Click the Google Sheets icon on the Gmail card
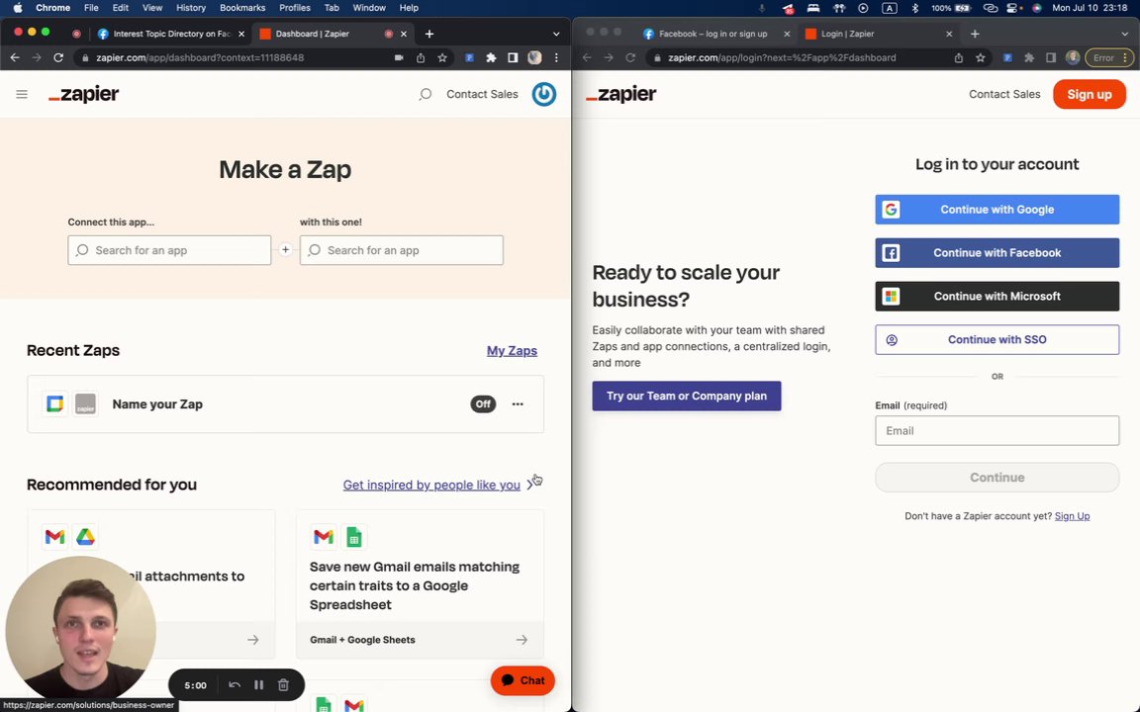 click(x=354, y=537)
